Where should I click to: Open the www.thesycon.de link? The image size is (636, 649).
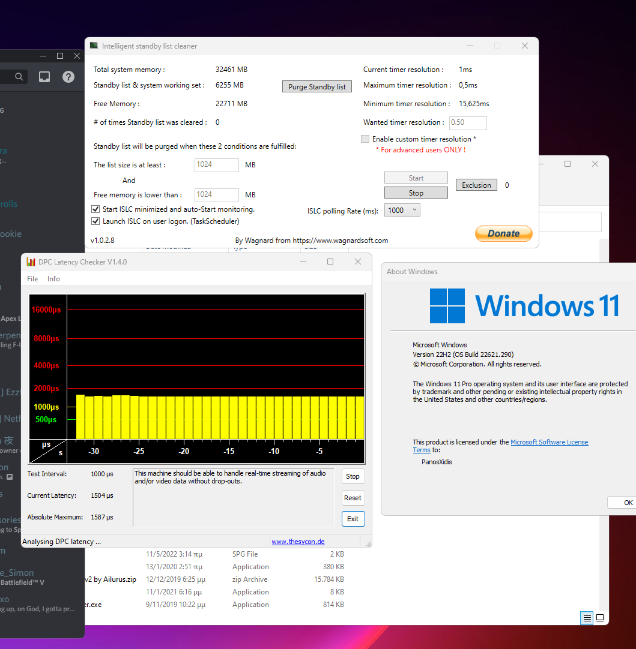coord(298,542)
